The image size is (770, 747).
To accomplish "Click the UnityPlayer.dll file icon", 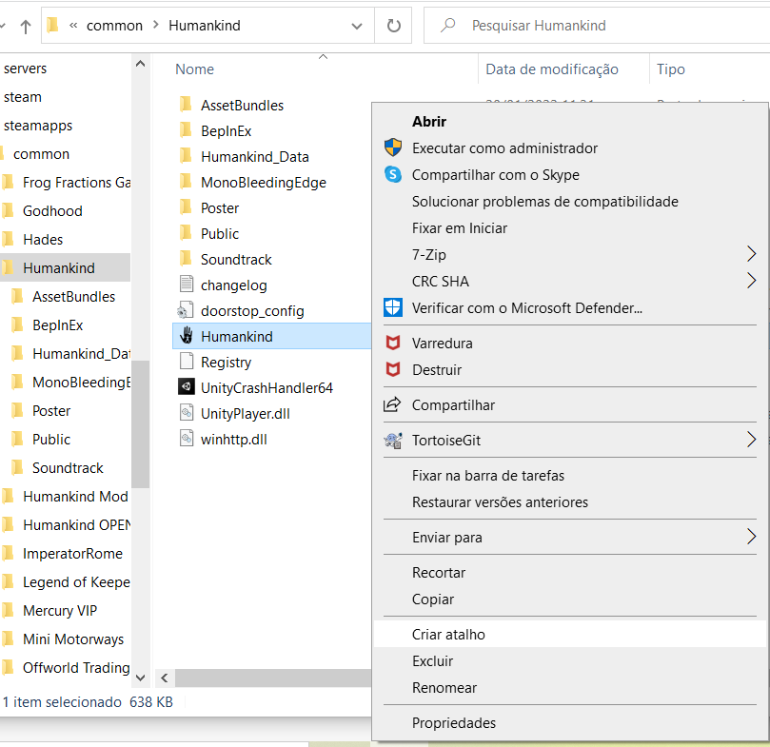I will click(x=187, y=413).
